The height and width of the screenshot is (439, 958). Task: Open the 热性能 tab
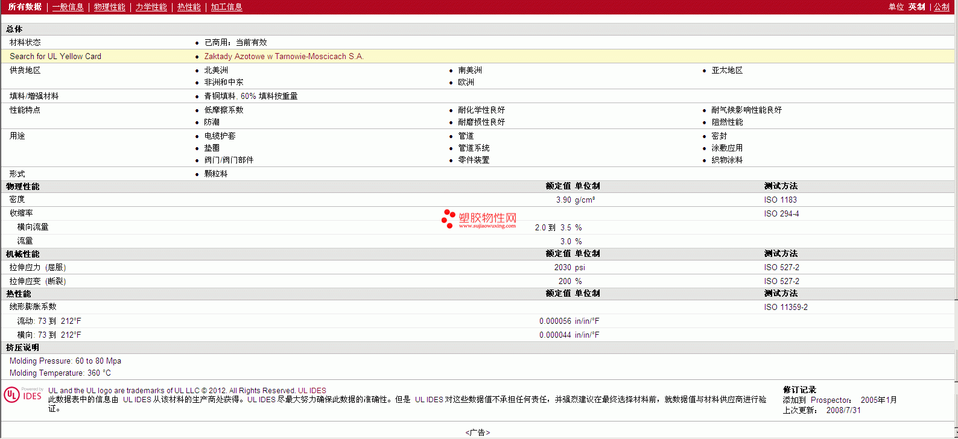[189, 7]
